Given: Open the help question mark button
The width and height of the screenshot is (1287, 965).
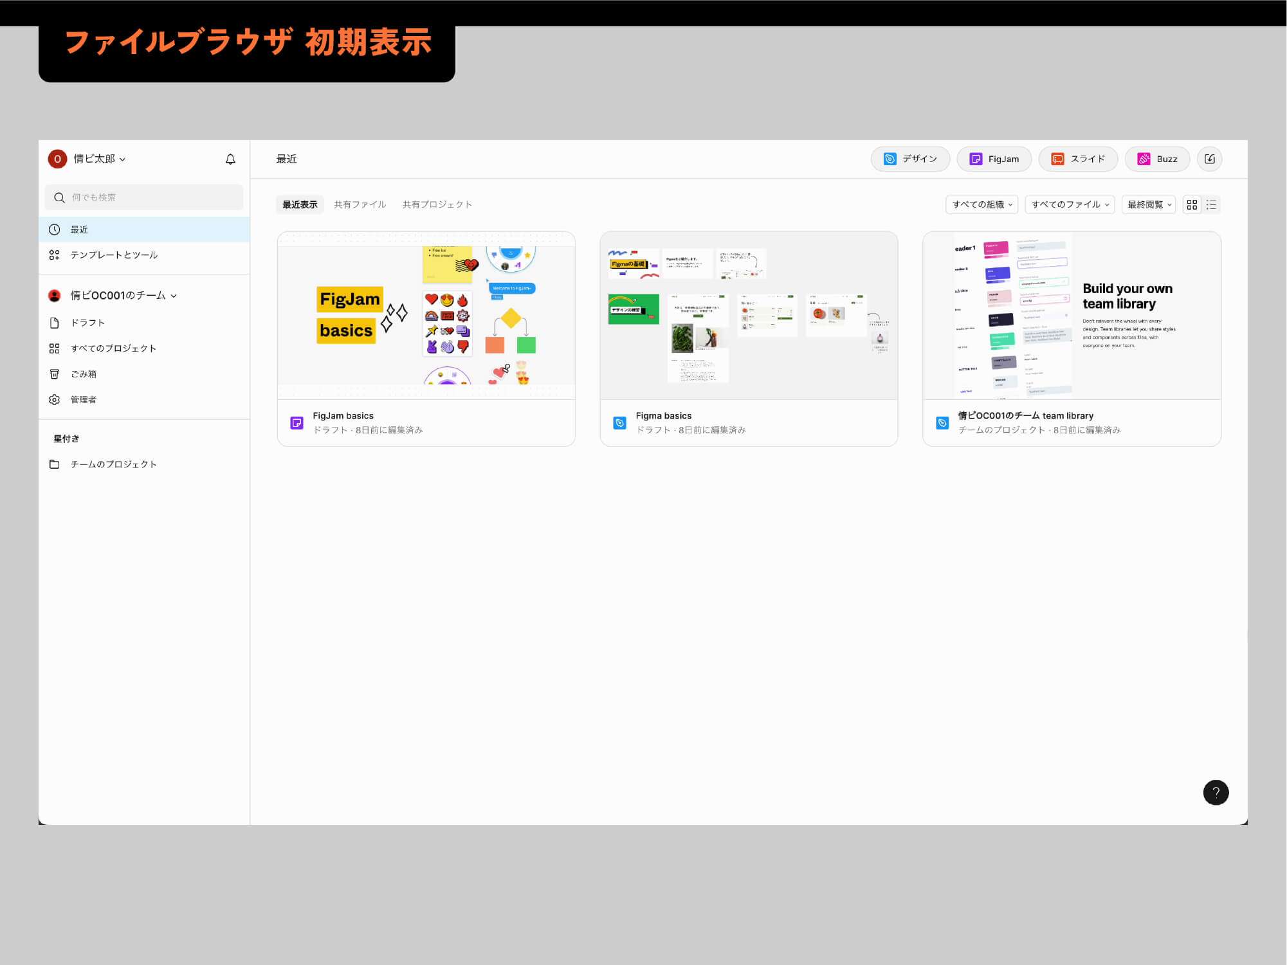Looking at the screenshot, I should (1216, 792).
